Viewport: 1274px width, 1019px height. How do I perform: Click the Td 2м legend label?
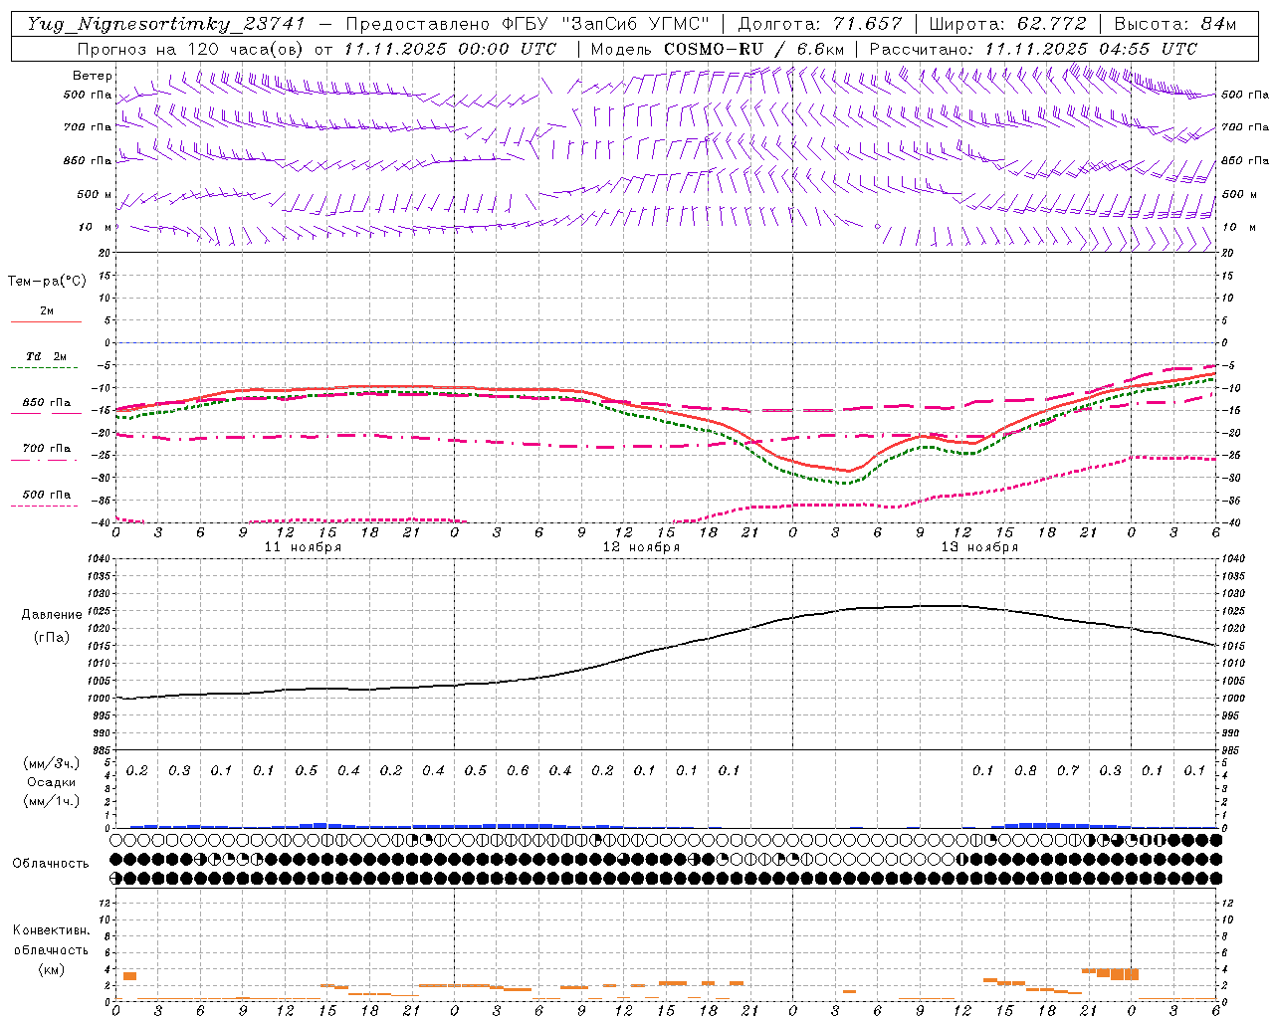click(47, 356)
